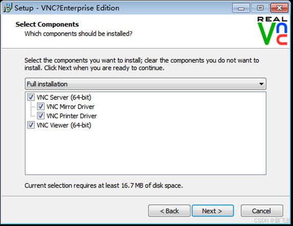Click the Full installation combo box text
Screen dimensions: 293x226
coord(47,84)
